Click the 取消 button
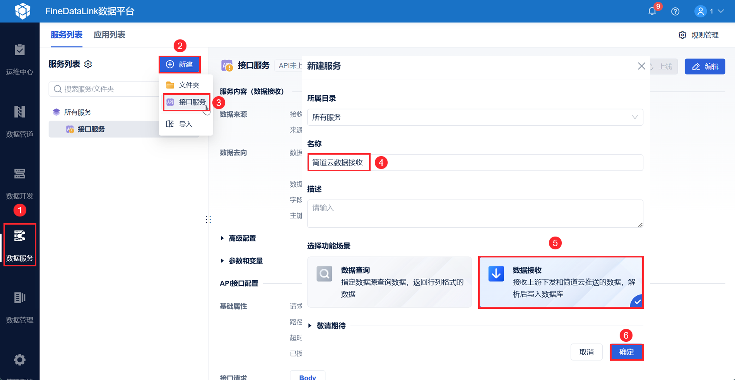 click(x=586, y=352)
